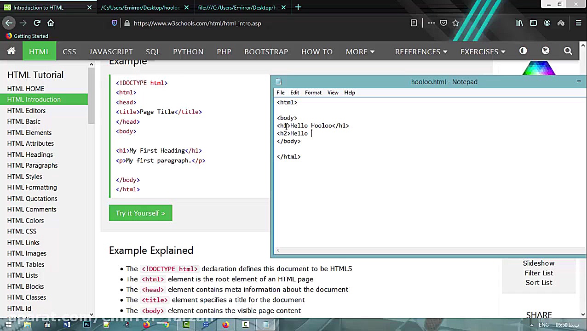Viewport: 587px width, 331px height.
Task: Open the globe translate icon
Action: coord(545,51)
